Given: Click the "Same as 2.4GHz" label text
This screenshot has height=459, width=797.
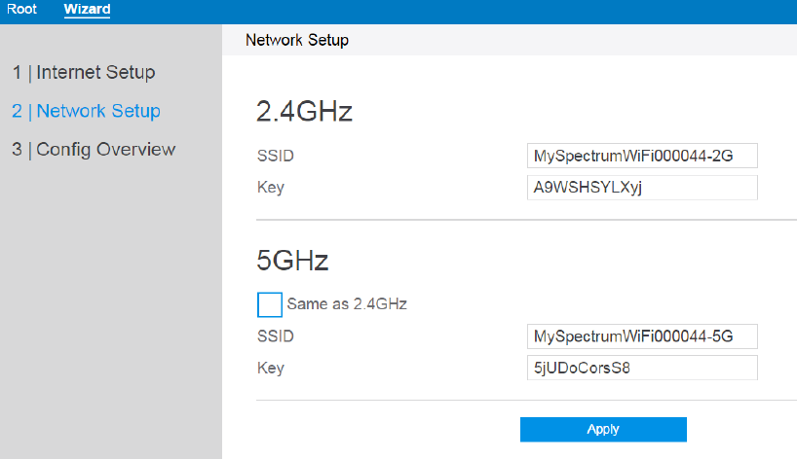Looking at the screenshot, I should (x=347, y=304).
